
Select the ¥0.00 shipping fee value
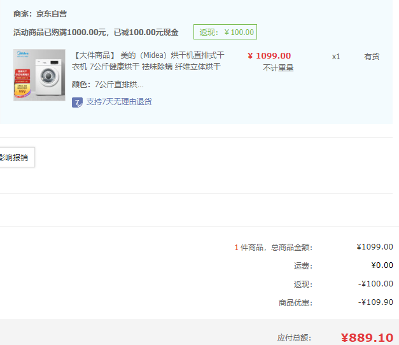click(382, 265)
